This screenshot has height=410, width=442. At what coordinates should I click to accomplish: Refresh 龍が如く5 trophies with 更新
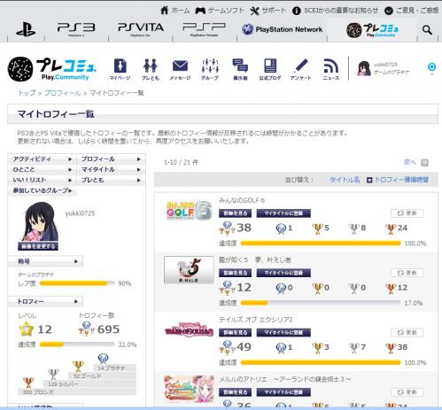[x=407, y=273]
